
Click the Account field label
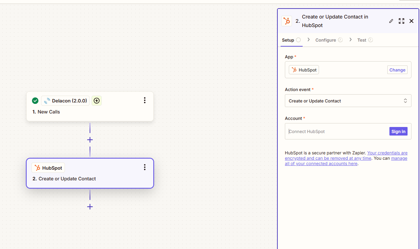click(293, 118)
